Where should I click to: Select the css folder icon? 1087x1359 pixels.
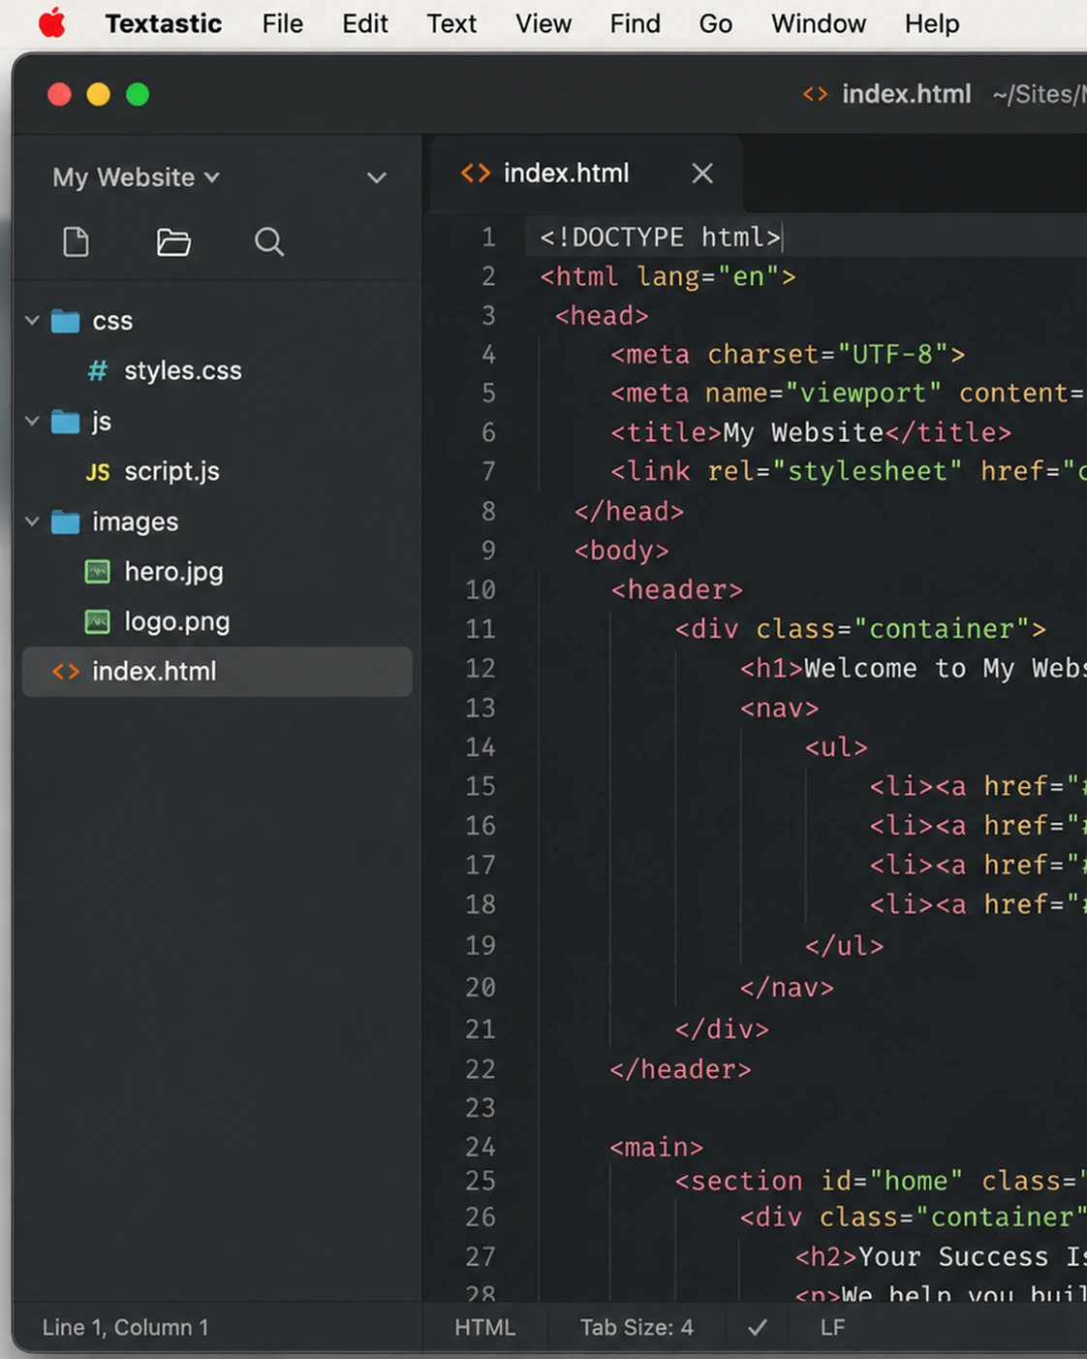coord(65,320)
